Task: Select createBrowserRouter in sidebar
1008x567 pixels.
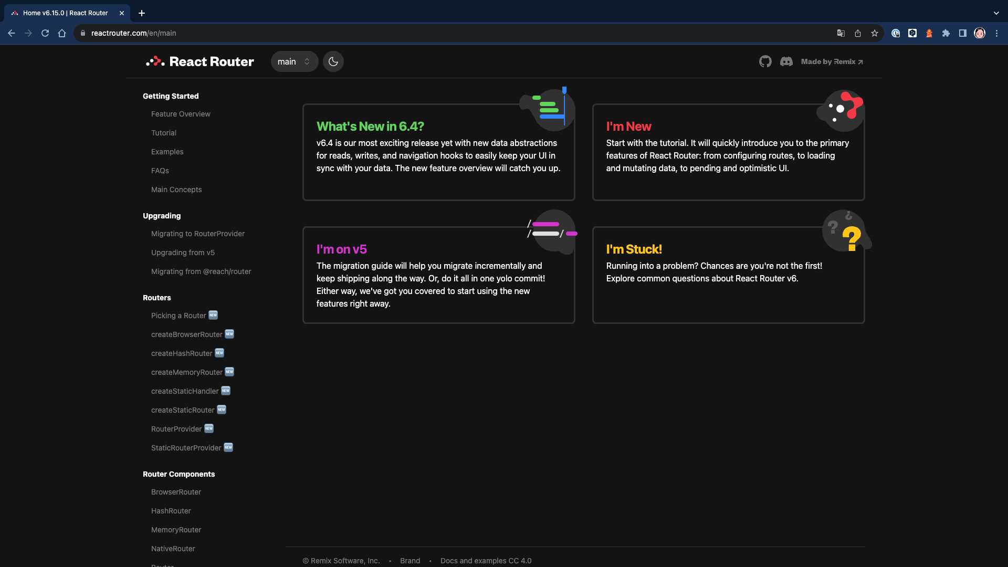Action: 186,334
